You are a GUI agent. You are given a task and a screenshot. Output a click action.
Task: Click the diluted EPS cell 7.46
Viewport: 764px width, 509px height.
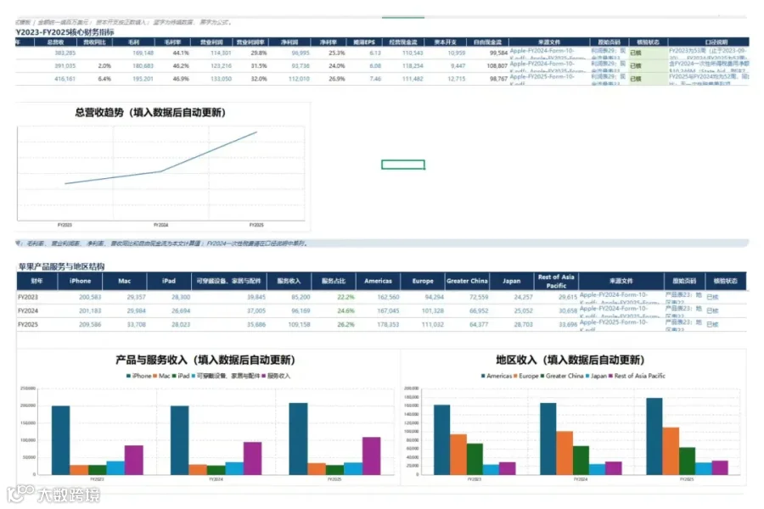pyautogui.click(x=375, y=79)
